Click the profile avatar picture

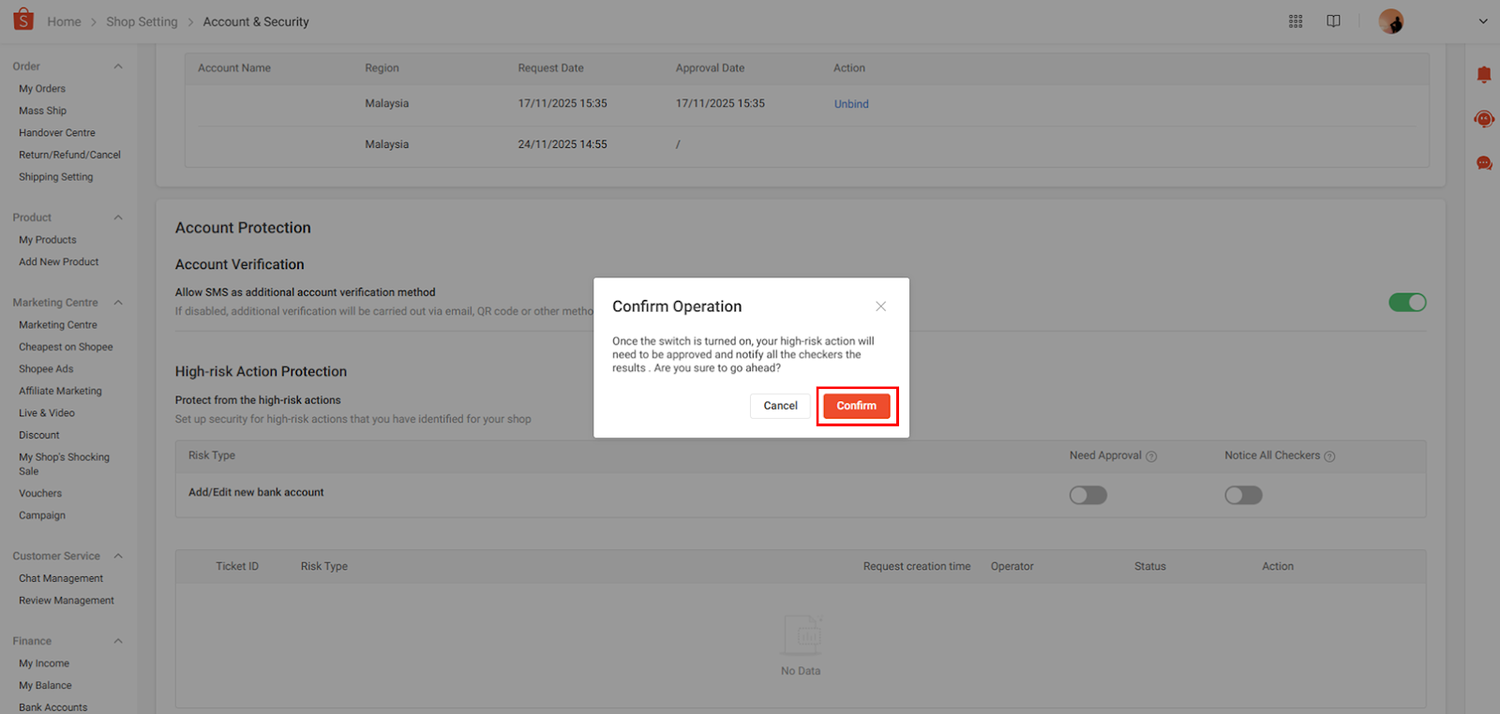pyautogui.click(x=1391, y=22)
